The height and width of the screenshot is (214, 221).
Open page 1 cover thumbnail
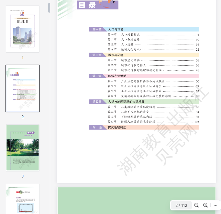(x=23, y=29)
